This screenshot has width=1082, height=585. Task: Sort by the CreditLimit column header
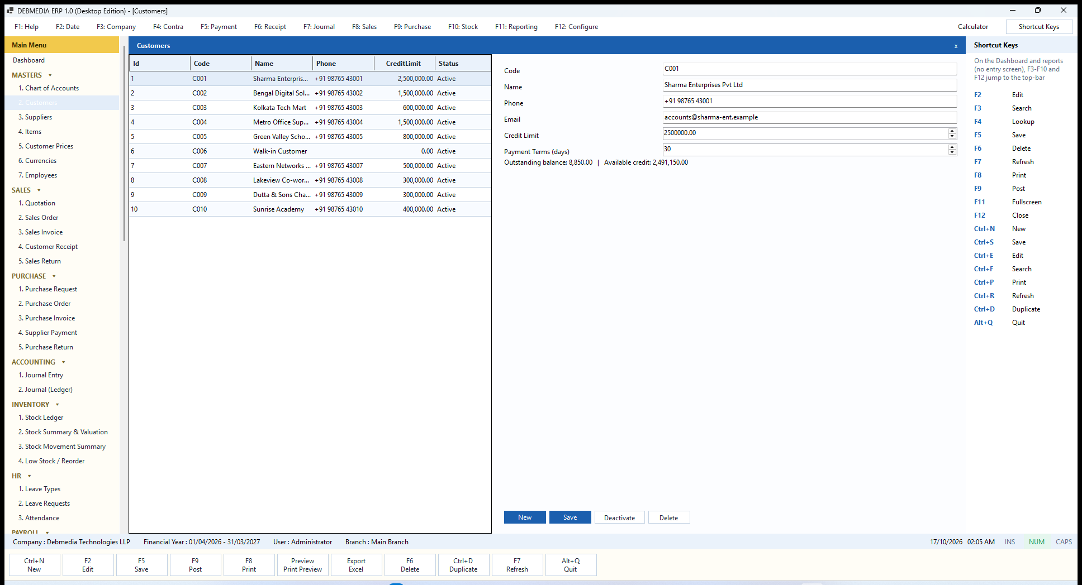[404, 64]
